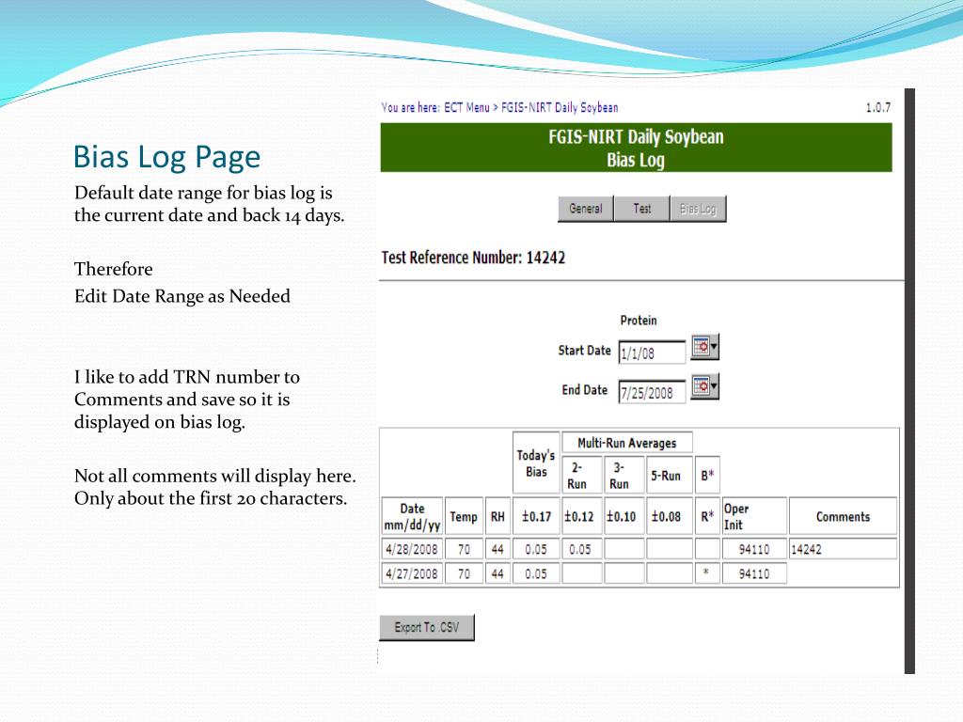Click the RH value 44 in 4/27/2008 row
This screenshot has width=963, height=722.
[x=497, y=573]
